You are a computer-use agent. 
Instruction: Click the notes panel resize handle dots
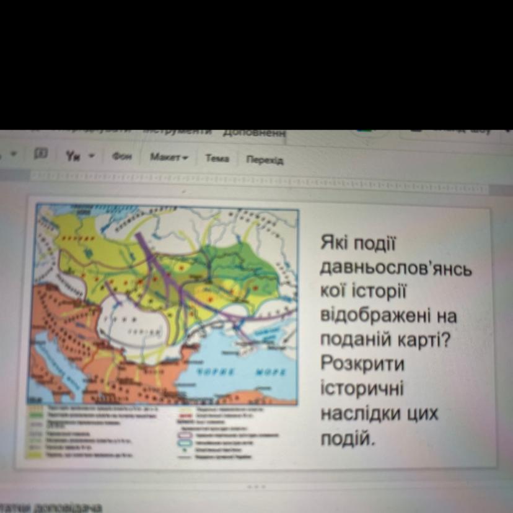coord(256,487)
